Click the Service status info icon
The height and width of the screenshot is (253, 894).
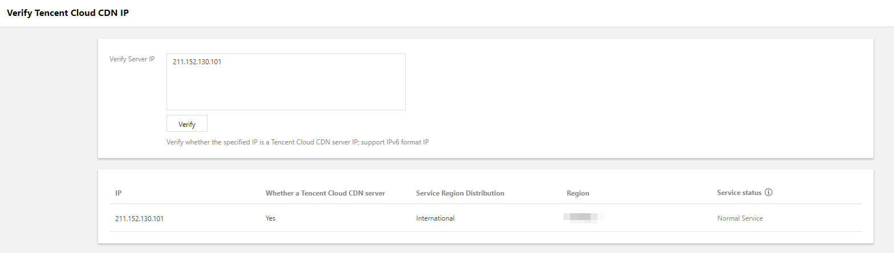769,193
